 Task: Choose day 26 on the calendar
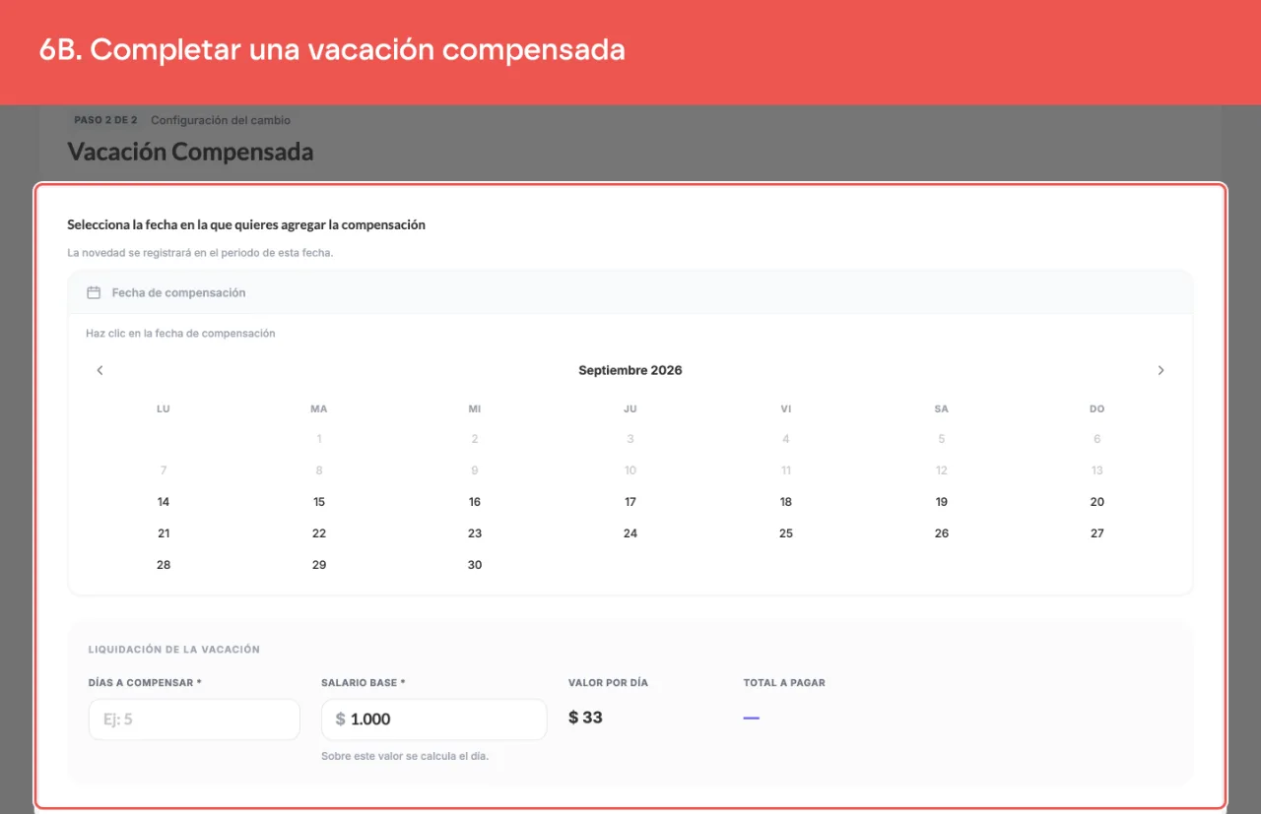tap(942, 533)
